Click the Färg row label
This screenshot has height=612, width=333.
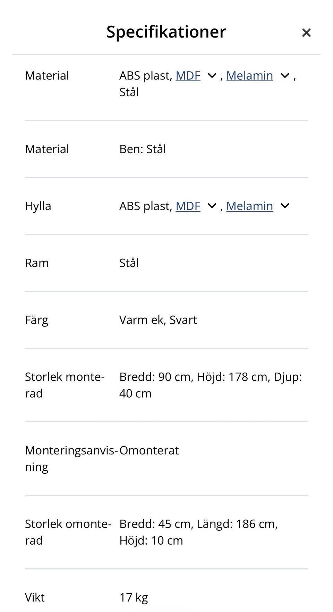(x=36, y=320)
